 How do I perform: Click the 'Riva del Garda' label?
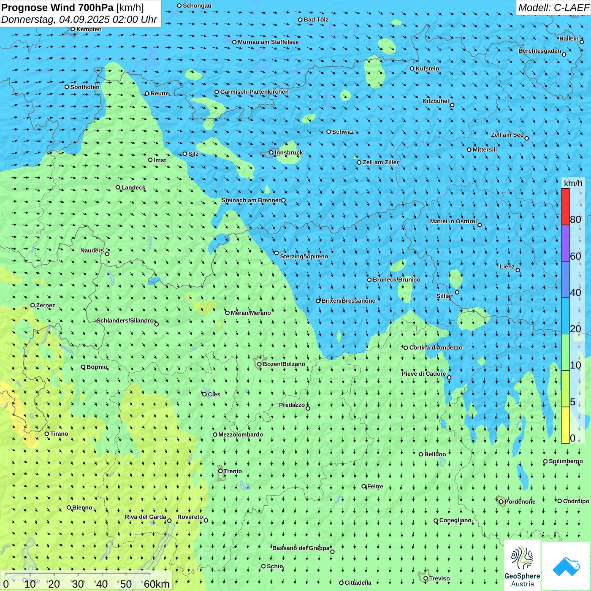tap(146, 517)
